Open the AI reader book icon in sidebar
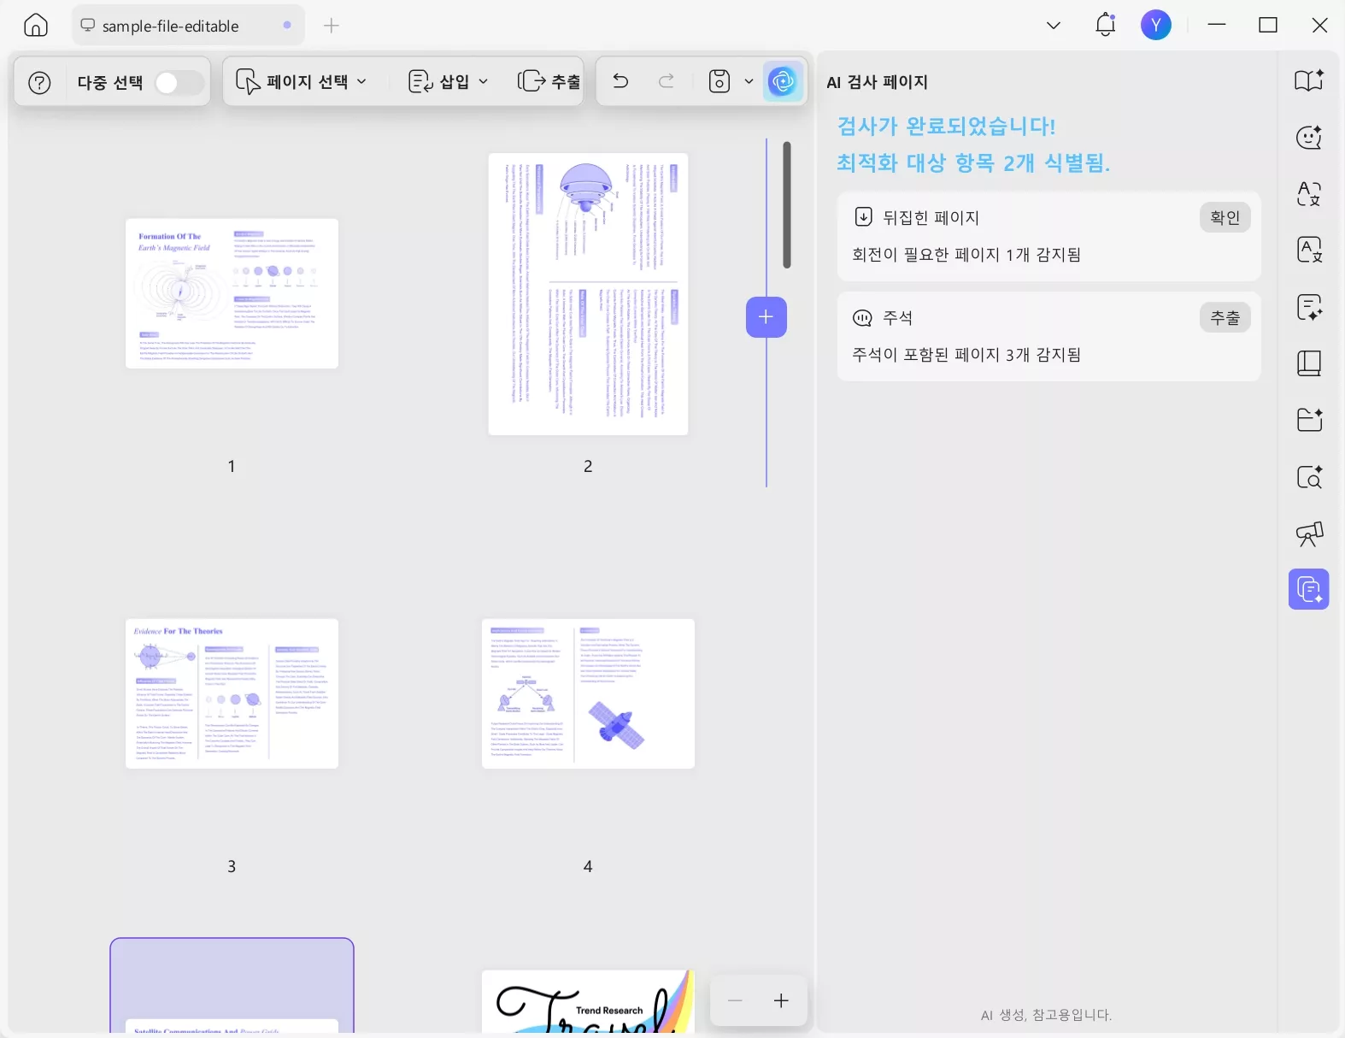This screenshot has width=1345, height=1038. click(1309, 80)
